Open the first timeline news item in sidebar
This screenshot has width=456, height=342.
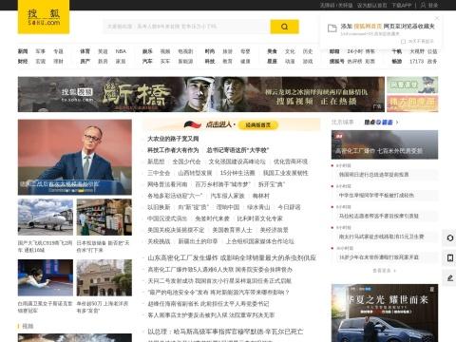(373, 175)
